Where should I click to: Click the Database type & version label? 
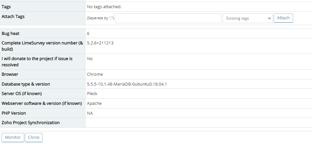click(26, 84)
